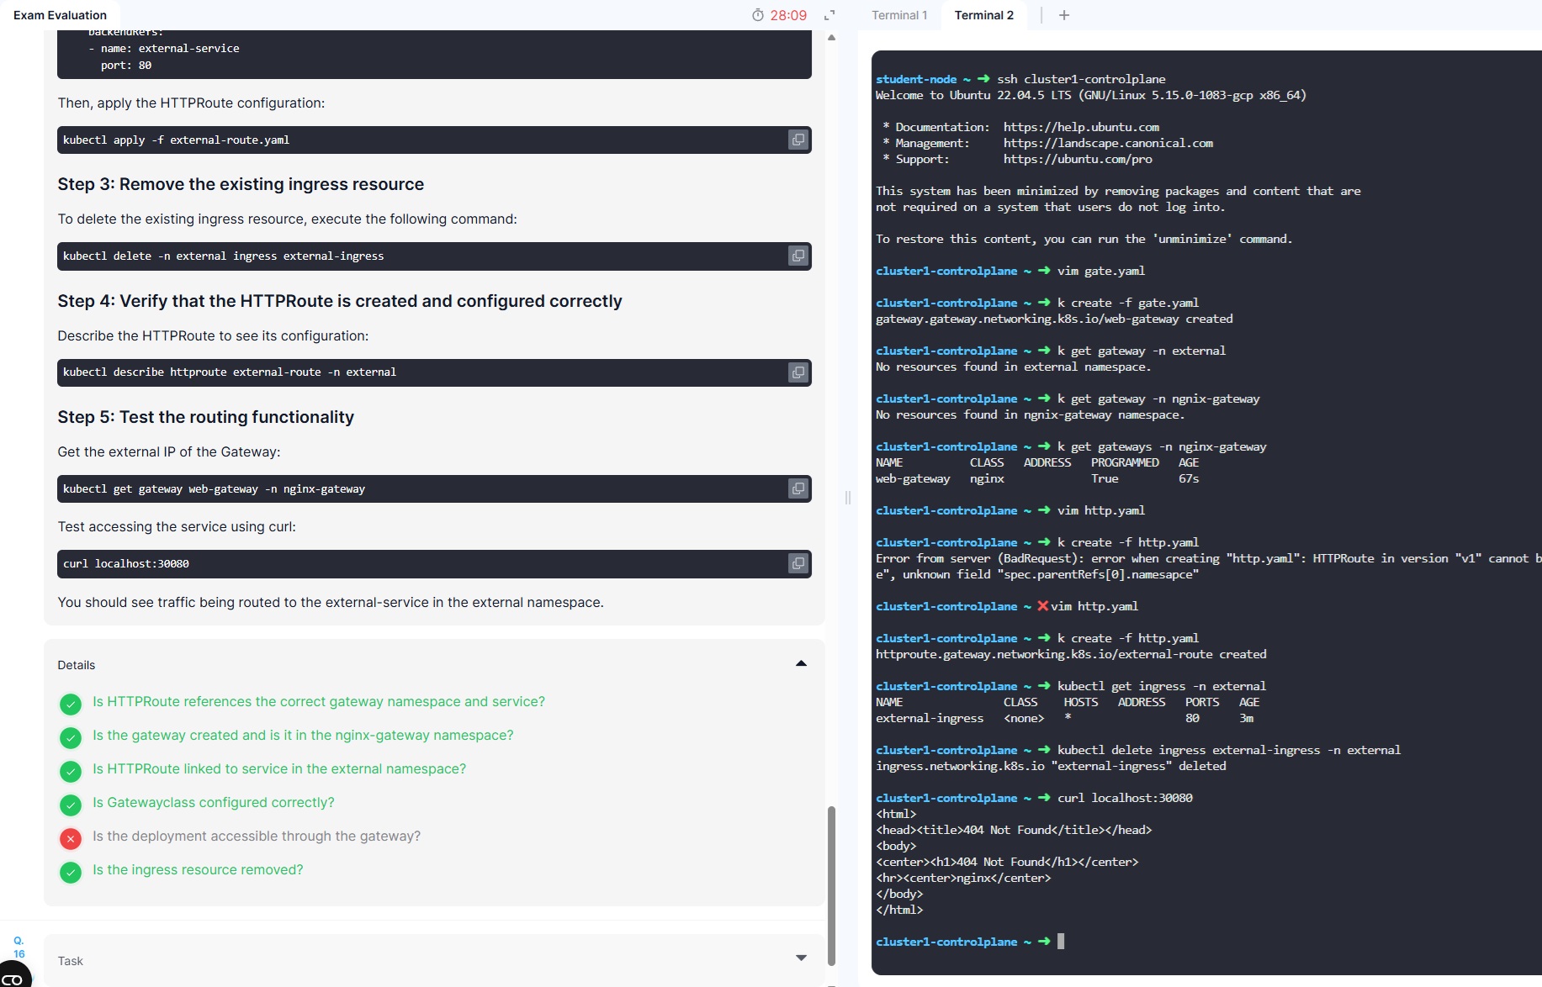Click the red X failed prompt indicator
The height and width of the screenshot is (987, 1542).
(1043, 606)
